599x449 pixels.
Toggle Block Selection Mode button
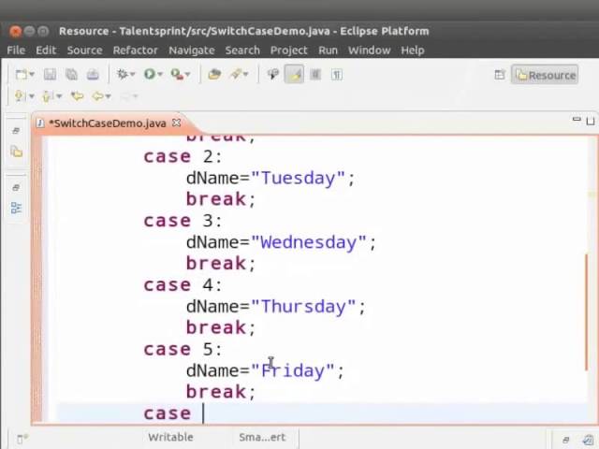point(315,74)
